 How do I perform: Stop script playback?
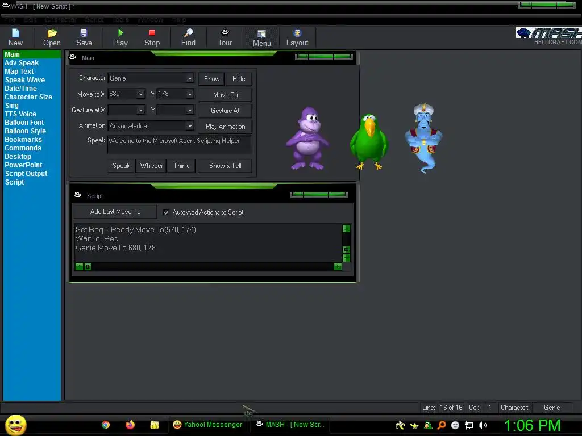tap(152, 37)
